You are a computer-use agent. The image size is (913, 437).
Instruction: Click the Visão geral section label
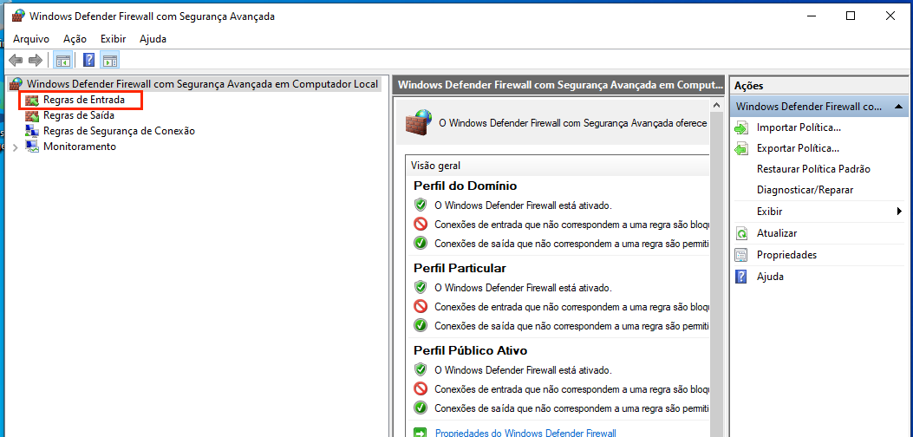coord(435,166)
